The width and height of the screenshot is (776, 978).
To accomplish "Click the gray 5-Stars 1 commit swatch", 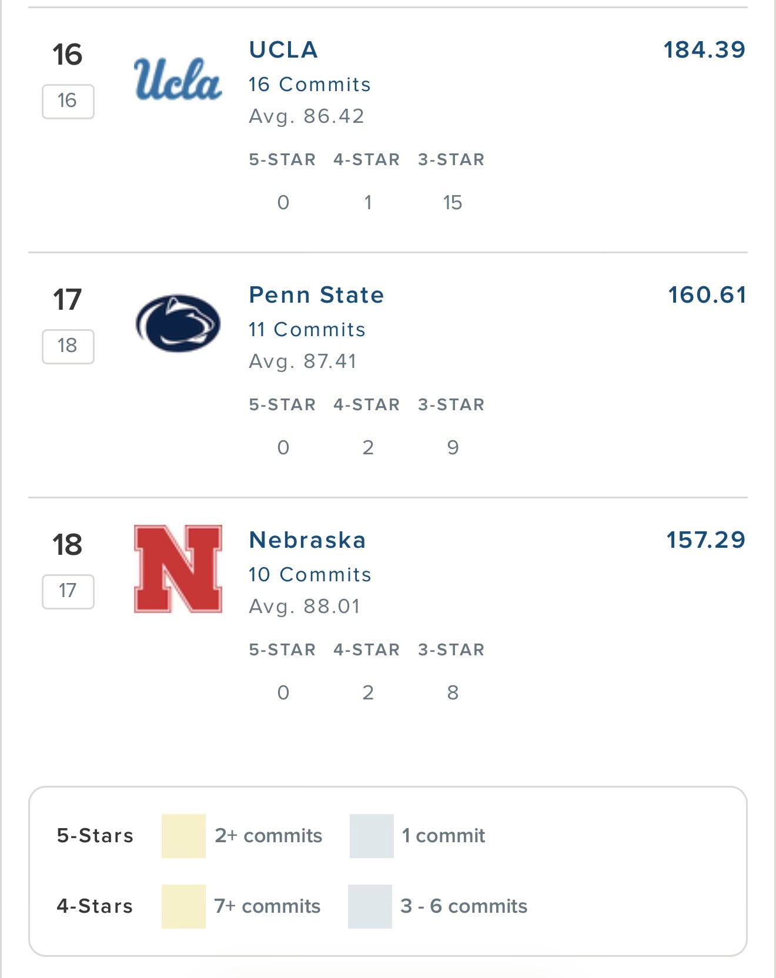I will [372, 836].
